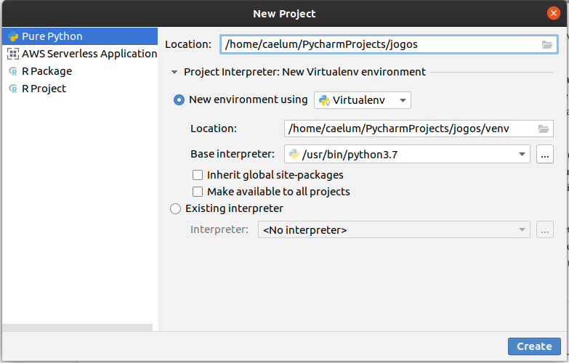The width and height of the screenshot is (569, 363).
Task: Select Existing interpreter radio button
Action: point(176,208)
